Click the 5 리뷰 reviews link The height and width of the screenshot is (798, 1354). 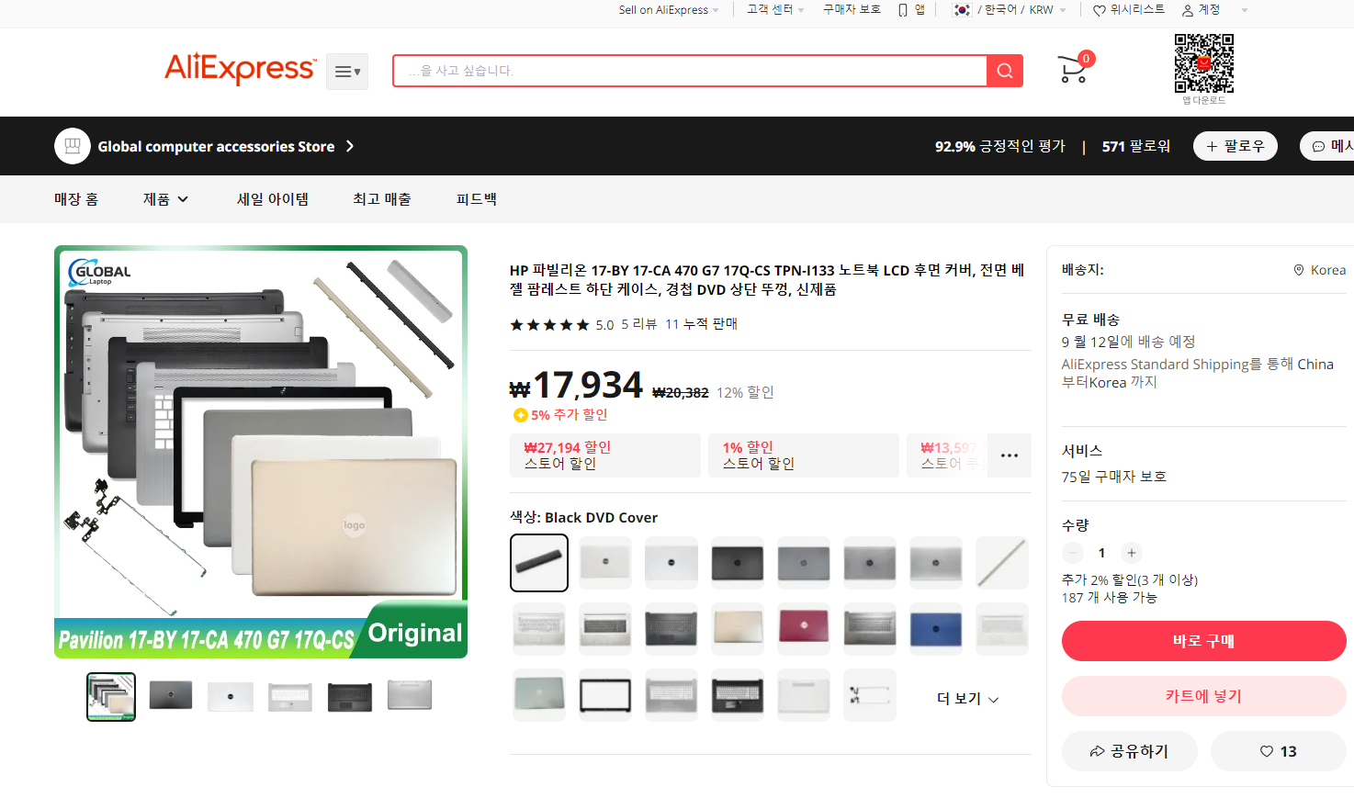(638, 324)
